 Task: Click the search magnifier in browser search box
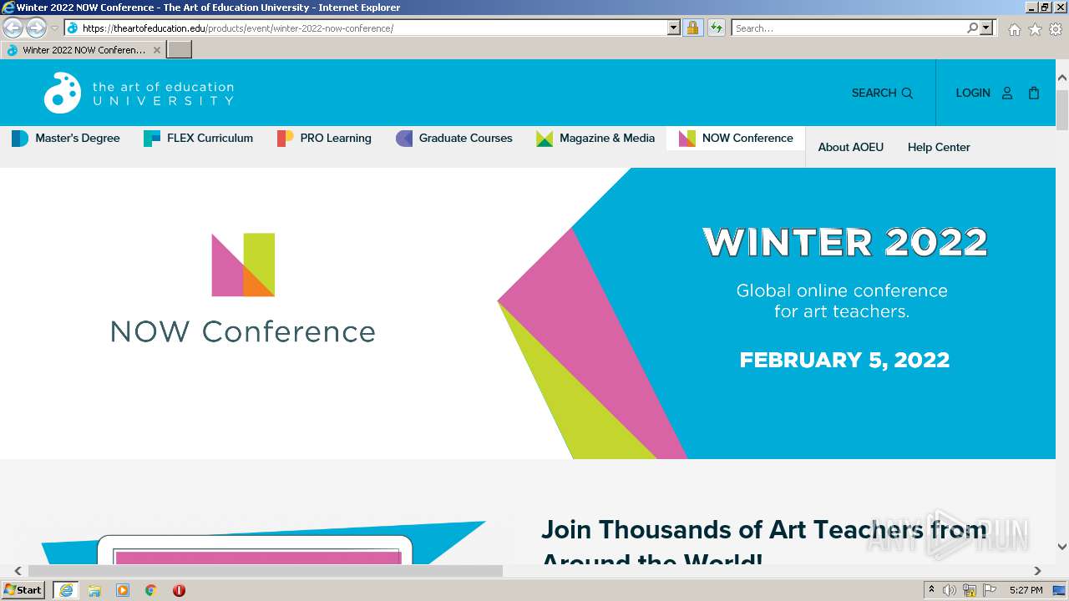pos(972,28)
